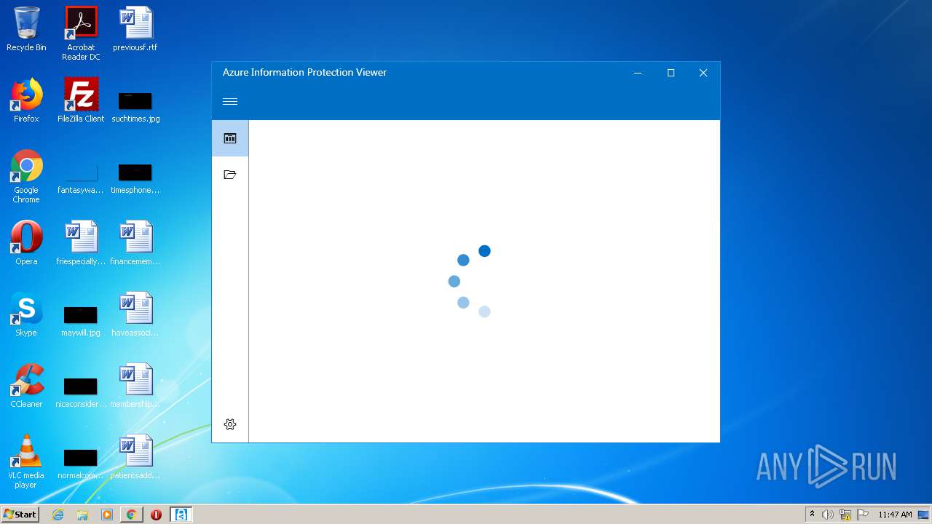This screenshot has width=932, height=524.
Task: Select normalcom... file on desktop
Action: [81, 463]
